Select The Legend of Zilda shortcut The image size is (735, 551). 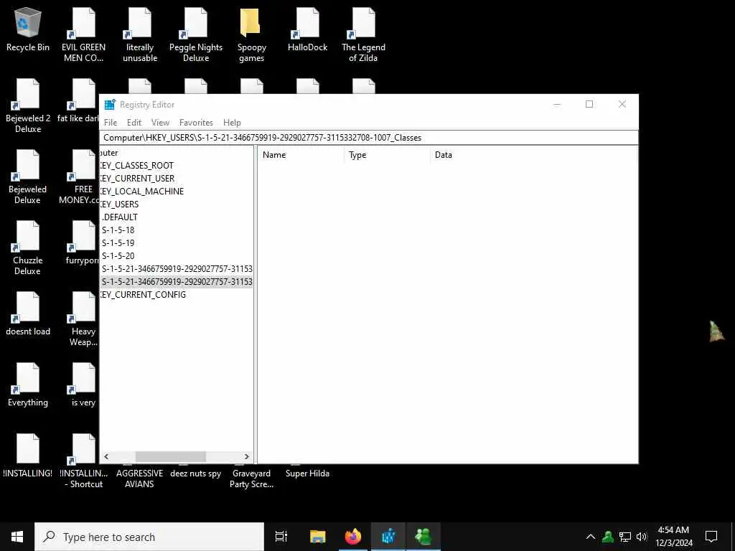click(x=363, y=35)
